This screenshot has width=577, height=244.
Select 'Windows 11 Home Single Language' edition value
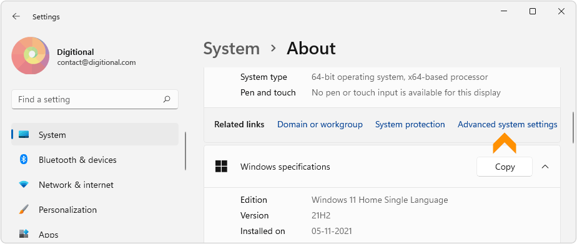click(380, 200)
